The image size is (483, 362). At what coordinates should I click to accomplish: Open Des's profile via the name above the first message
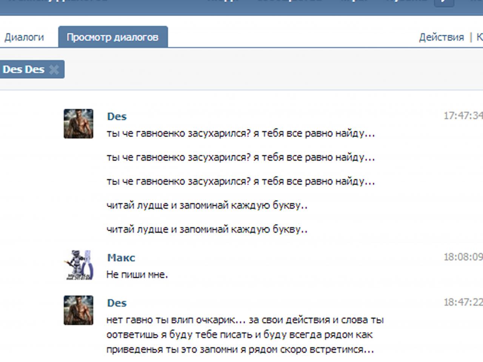point(117,117)
